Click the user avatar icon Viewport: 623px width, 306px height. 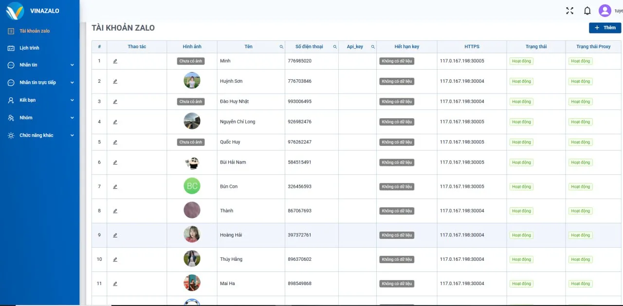coord(605,11)
